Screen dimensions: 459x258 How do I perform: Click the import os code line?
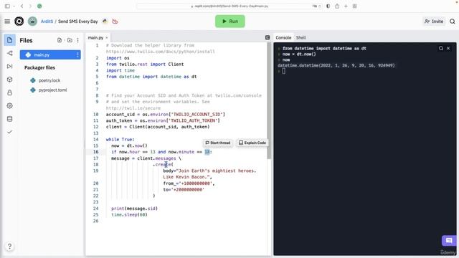point(118,58)
